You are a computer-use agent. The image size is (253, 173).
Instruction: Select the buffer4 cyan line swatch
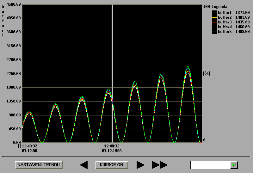(x=214, y=27)
